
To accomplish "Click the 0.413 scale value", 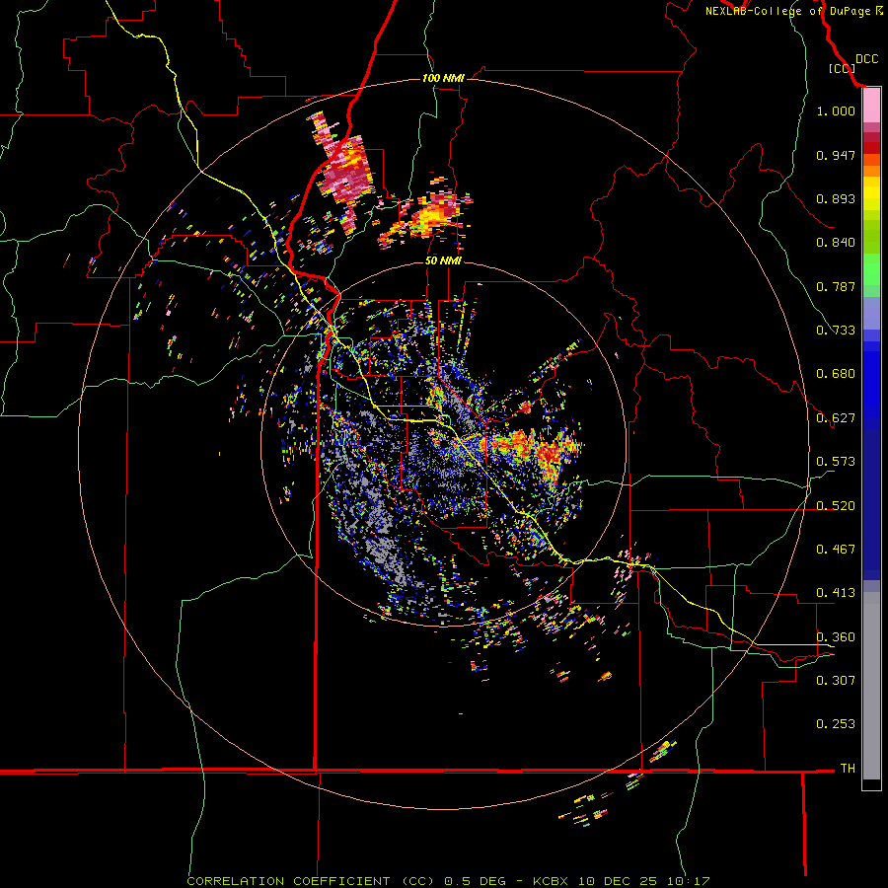I will click(x=836, y=593).
